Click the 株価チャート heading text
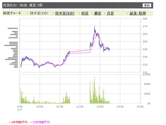Viewport: 166px width, 125px height. (x=12, y=13)
